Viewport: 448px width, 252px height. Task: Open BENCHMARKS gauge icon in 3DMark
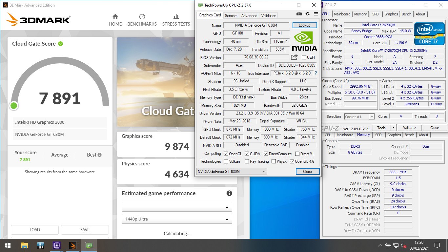tap(142, 16)
